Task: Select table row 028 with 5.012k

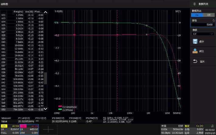Action: click(x=22, y=35)
